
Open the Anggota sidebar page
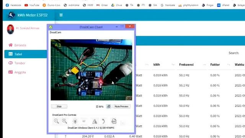coord(20,72)
